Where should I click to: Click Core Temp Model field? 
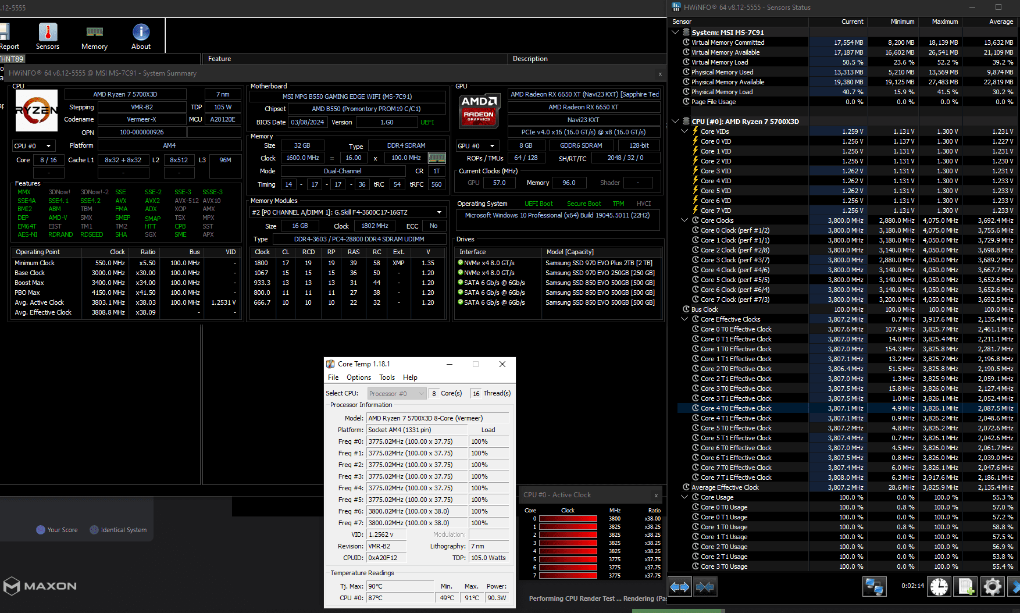[438, 418]
